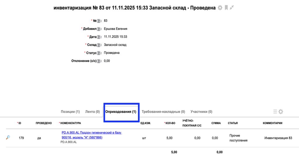The width and height of the screenshot is (299, 166).
Task: Sort by Кол-во column header
Action: 171,123
